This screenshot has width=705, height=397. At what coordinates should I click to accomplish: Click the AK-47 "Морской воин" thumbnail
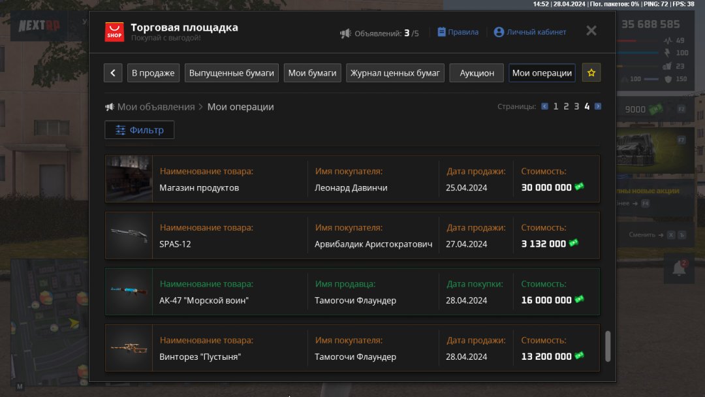tap(129, 291)
